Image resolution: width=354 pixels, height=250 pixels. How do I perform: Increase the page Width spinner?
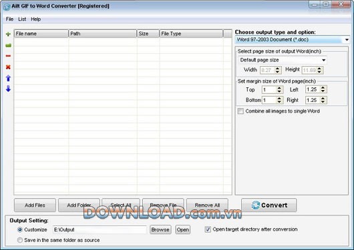tap(277, 68)
